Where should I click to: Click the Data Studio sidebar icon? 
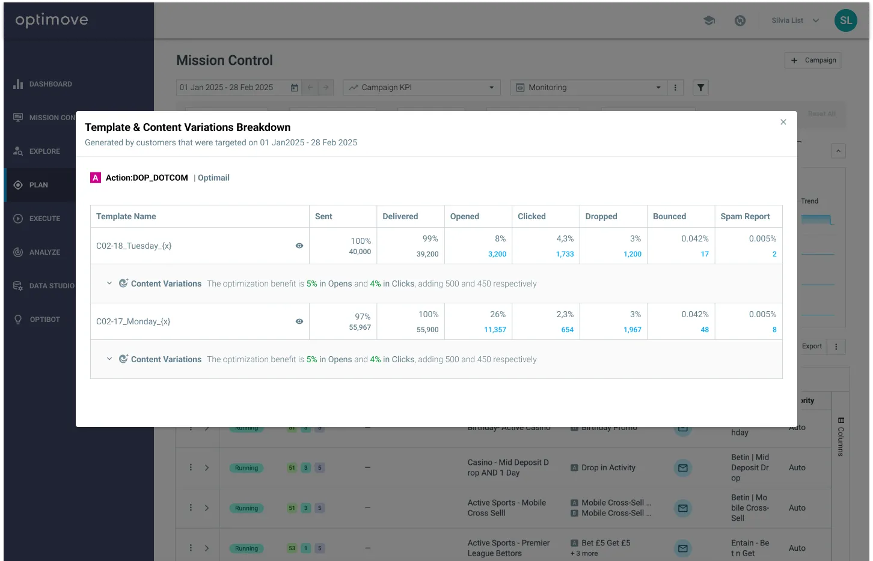18,286
